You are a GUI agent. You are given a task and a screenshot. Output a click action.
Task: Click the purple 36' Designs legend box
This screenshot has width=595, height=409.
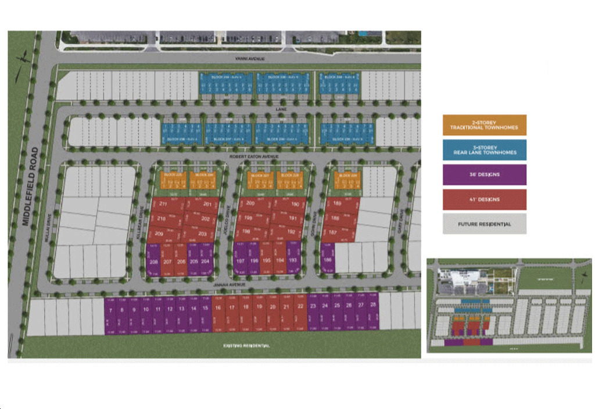coord(484,175)
